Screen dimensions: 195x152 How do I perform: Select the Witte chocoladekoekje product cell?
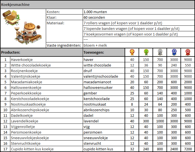tap(30, 65)
